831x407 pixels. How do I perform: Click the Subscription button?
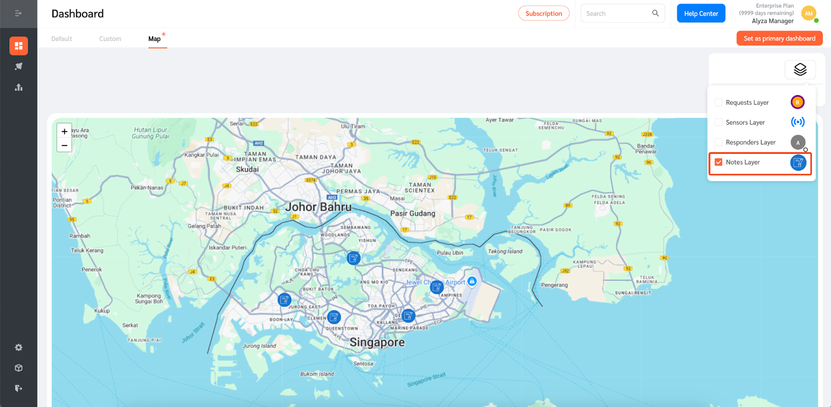point(544,14)
